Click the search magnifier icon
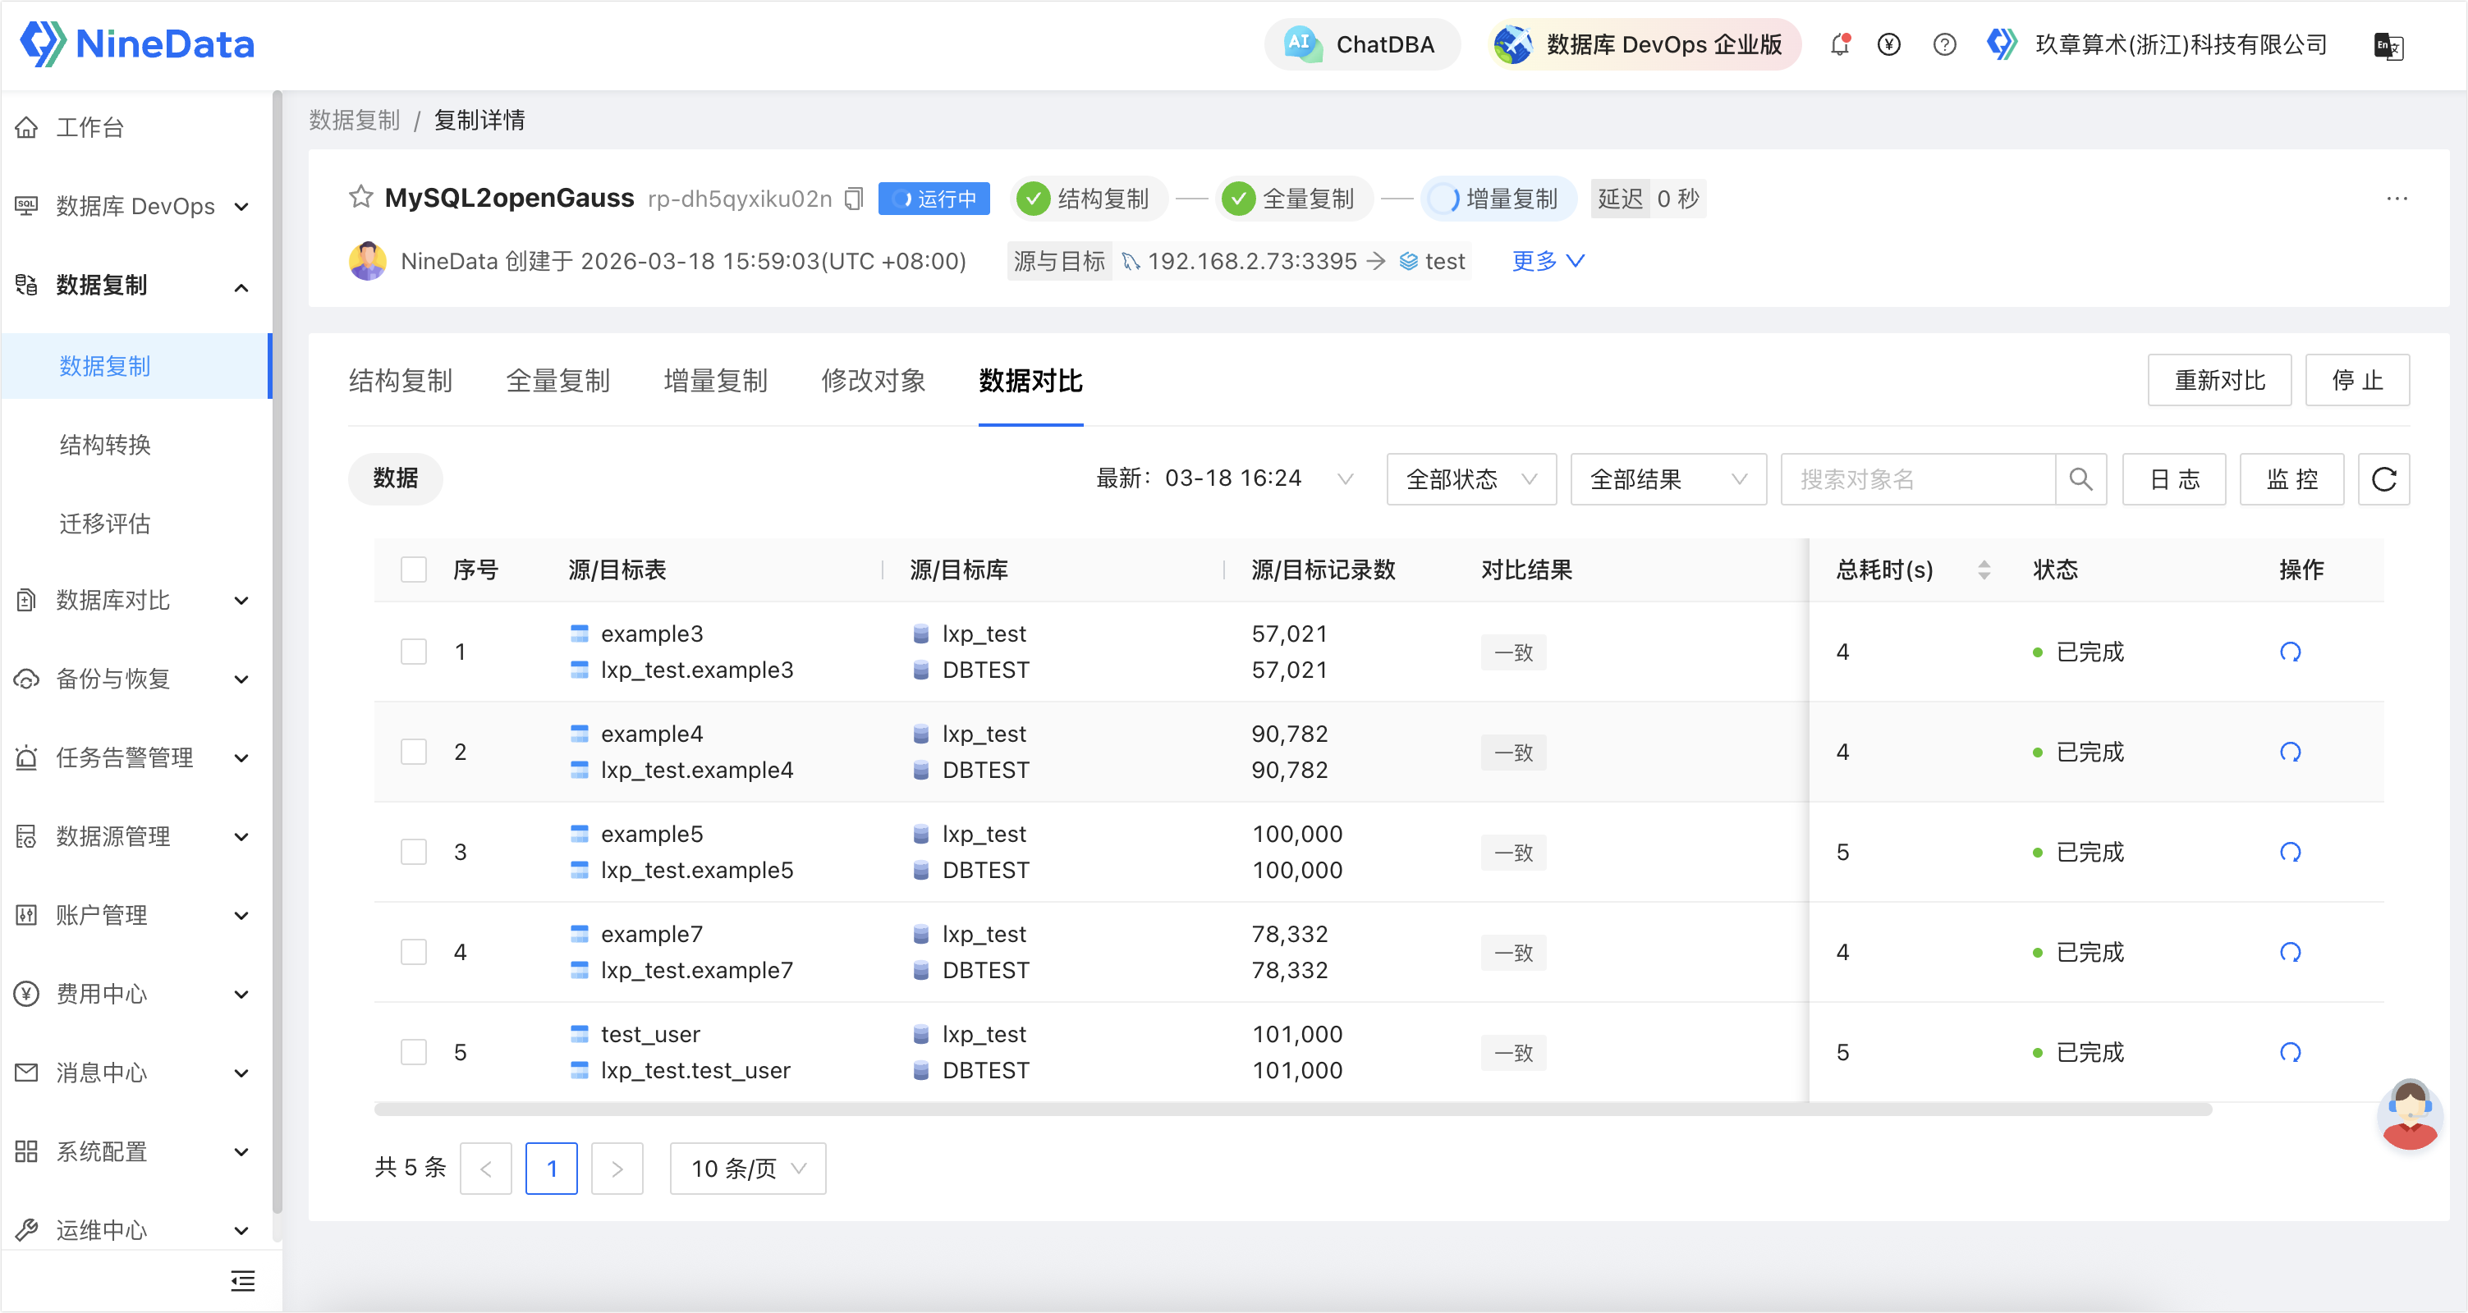This screenshot has width=2468, height=1313. [2080, 479]
